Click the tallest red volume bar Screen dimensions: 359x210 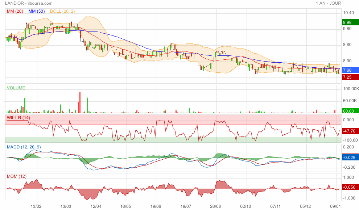[80, 102]
